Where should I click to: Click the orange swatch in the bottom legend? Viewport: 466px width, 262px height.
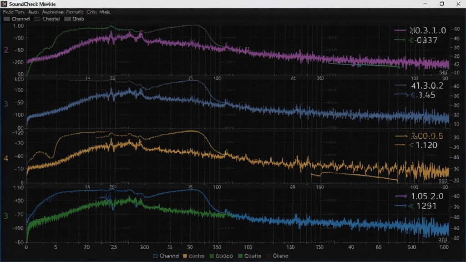[185, 256]
